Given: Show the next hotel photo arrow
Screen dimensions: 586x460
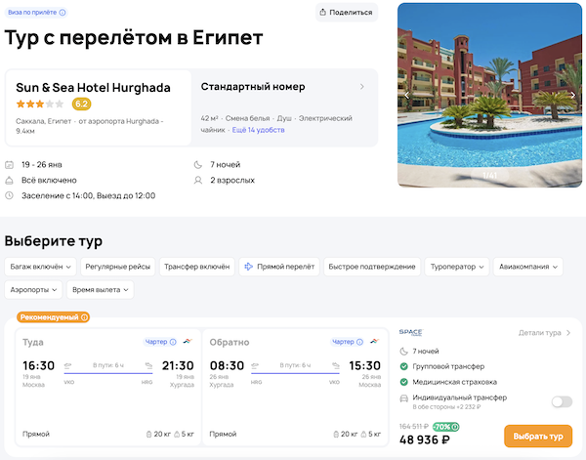Looking at the screenshot, I should coord(573,95).
